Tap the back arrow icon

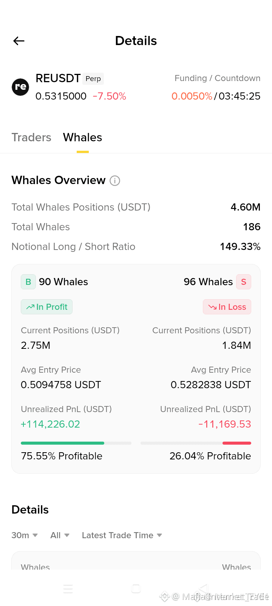pyautogui.click(x=19, y=41)
